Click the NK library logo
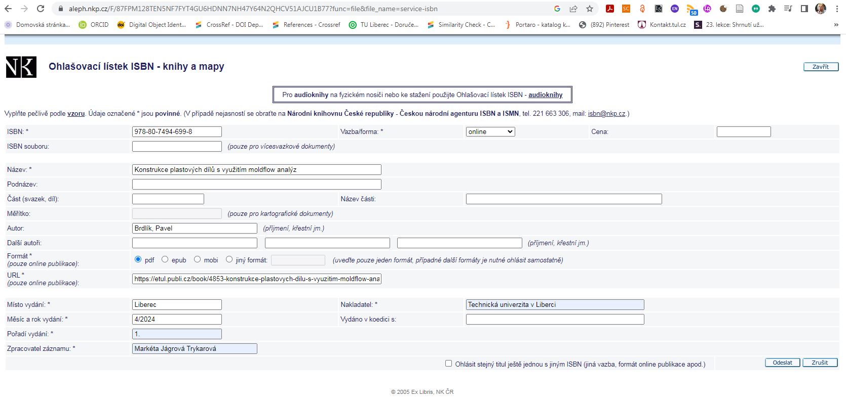The width and height of the screenshot is (846, 405). [x=21, y=67]
